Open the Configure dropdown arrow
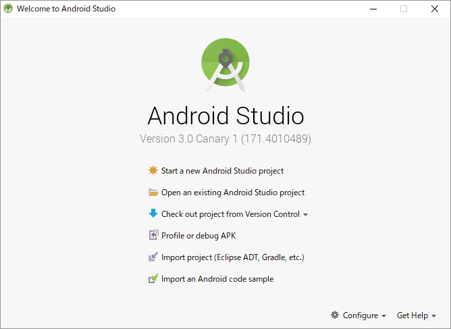Screen dimensions: 451x329 coord(384,316)
